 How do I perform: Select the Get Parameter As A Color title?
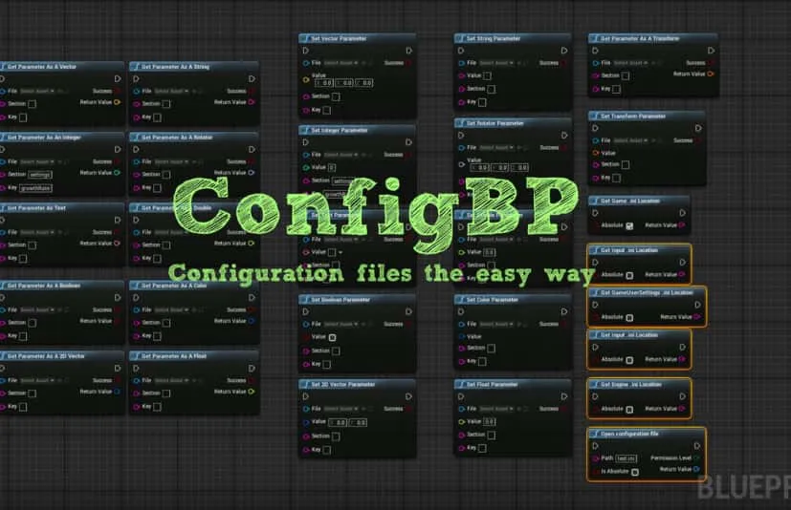174,286
